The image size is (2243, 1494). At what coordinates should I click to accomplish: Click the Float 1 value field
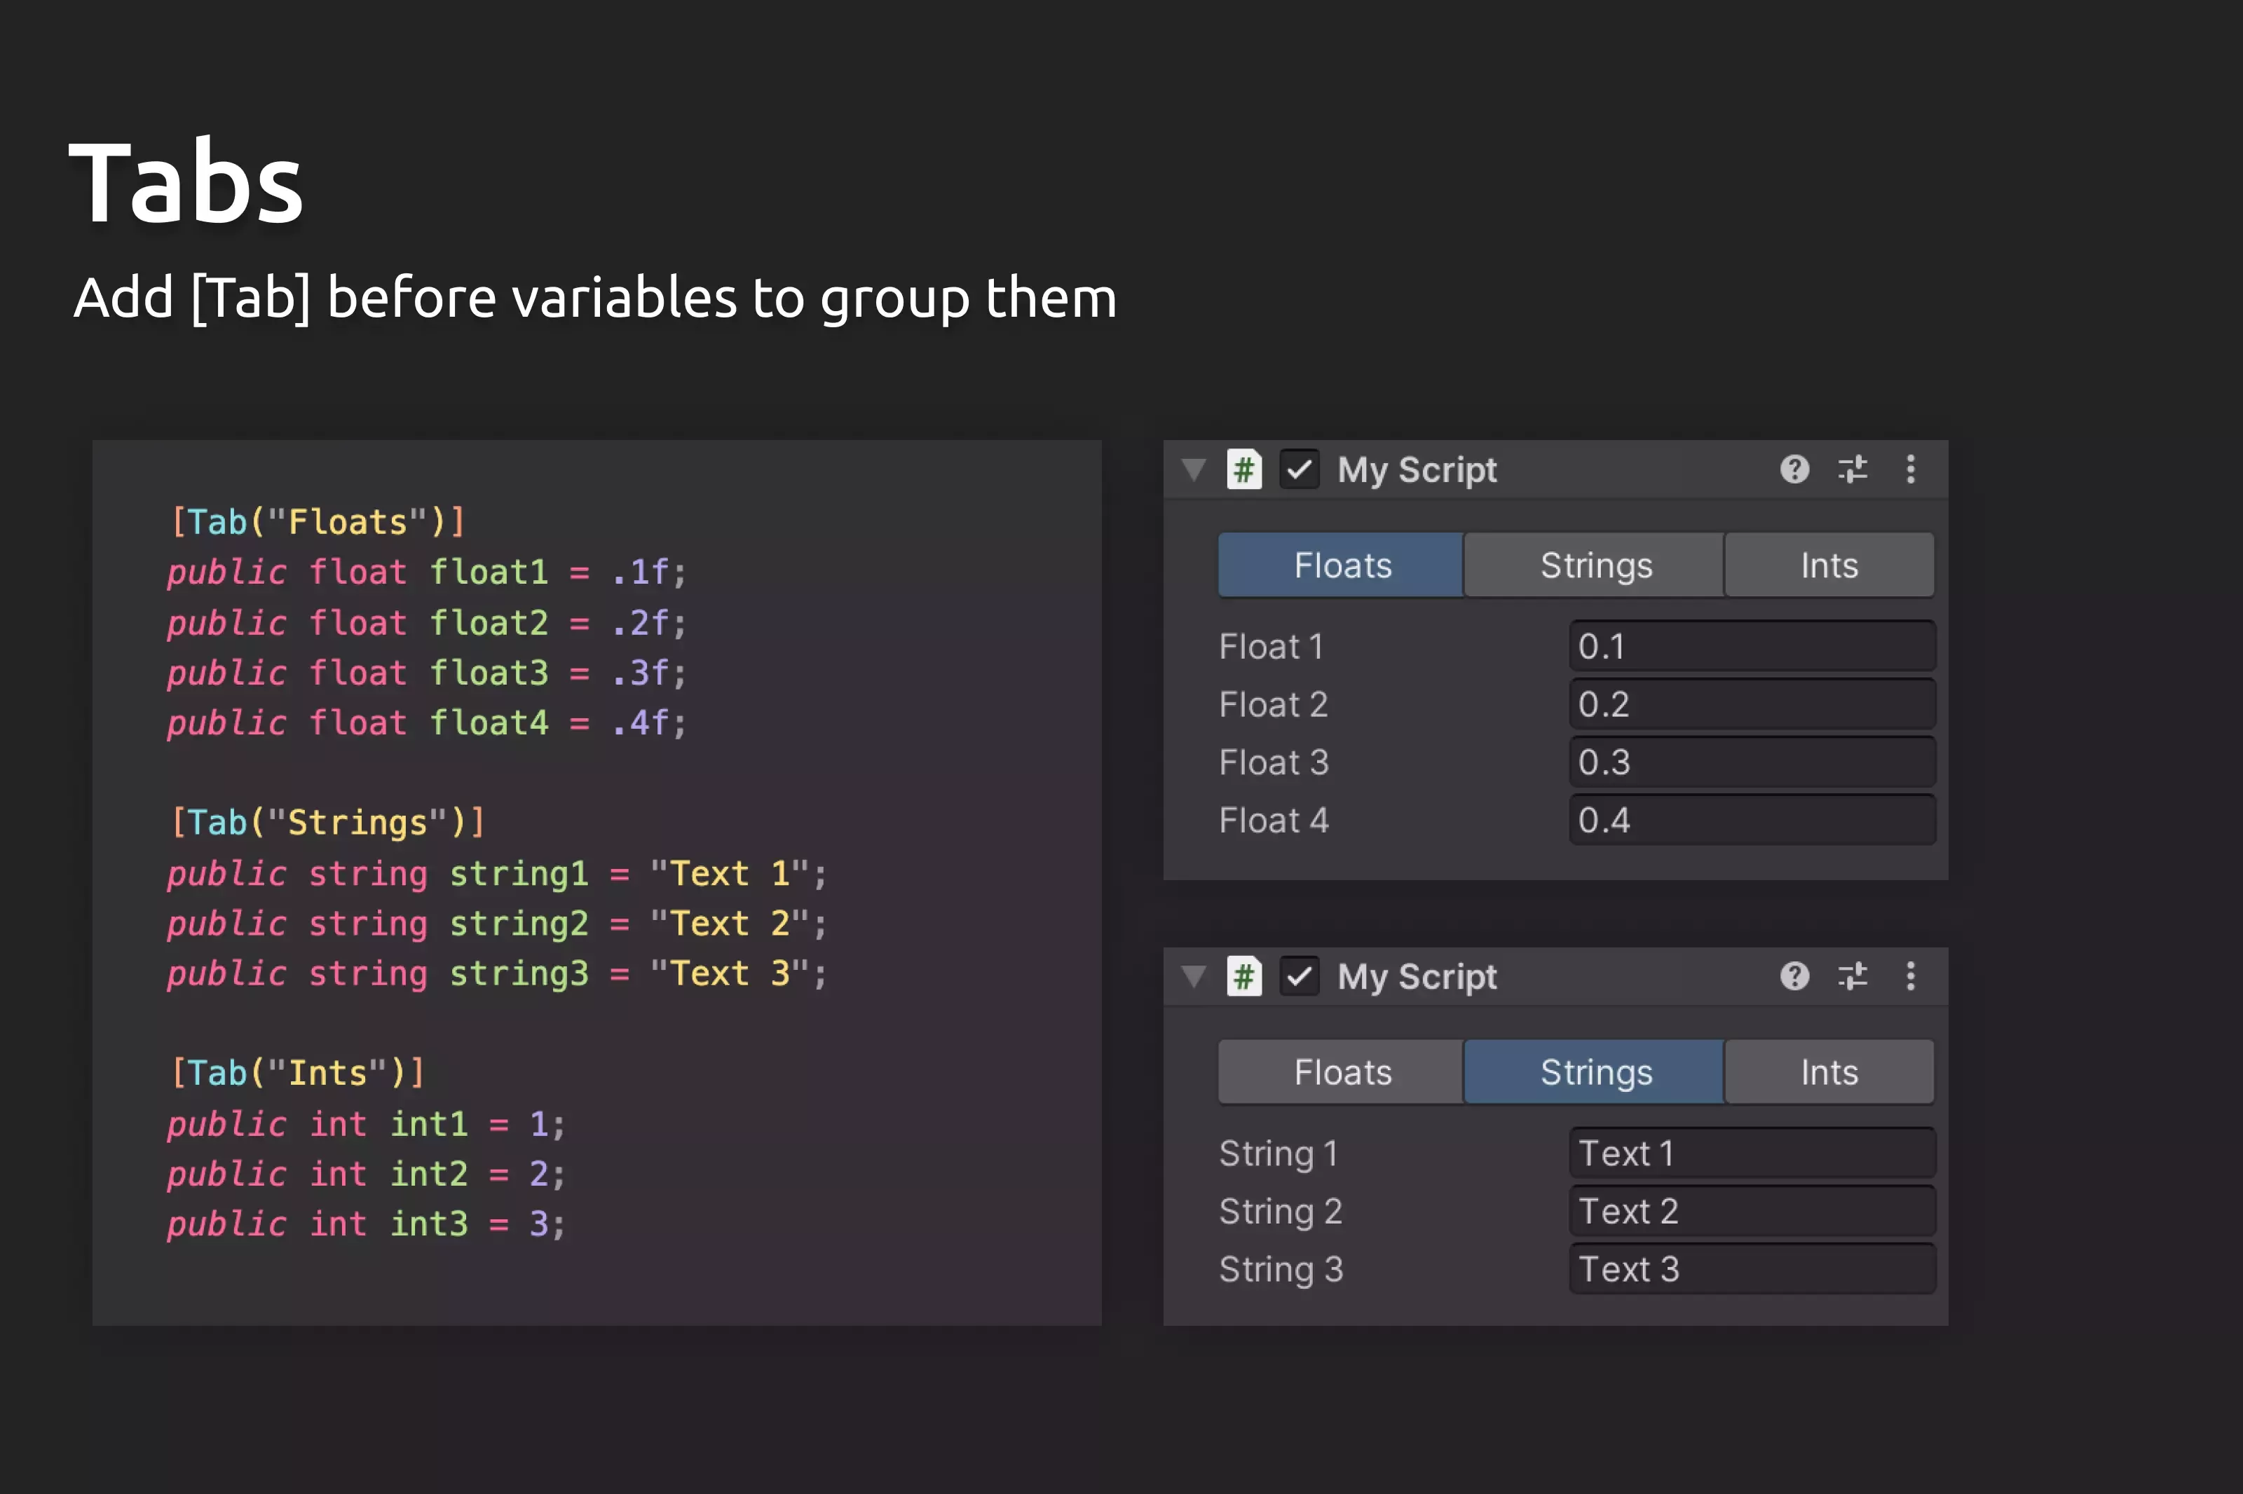point(1752,646)
